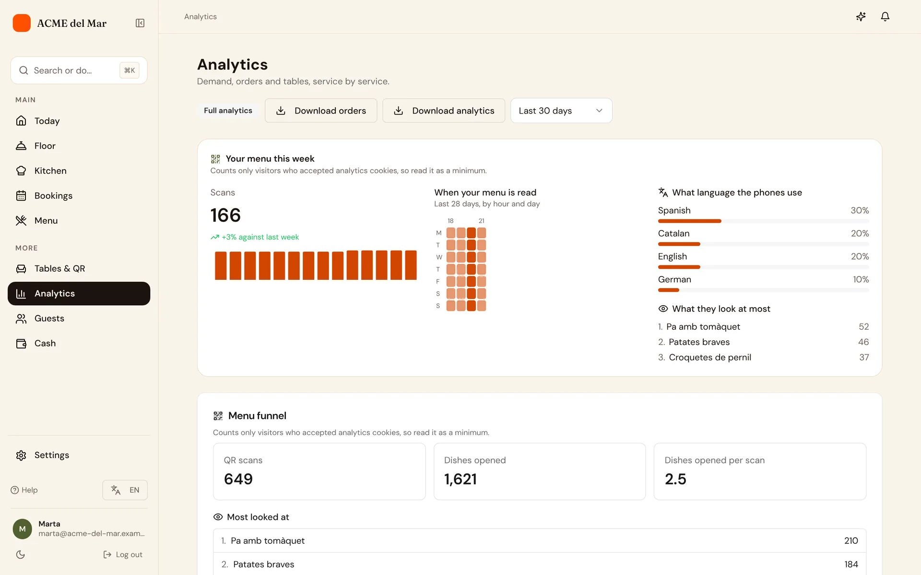Click the Tables & QR icon
921x575 pixels.
tap(21, 268)
